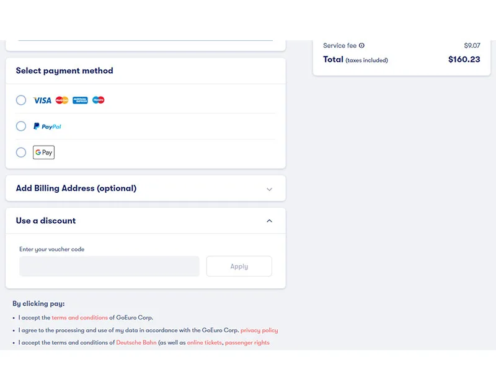Select the credit card payment radio button

(x=21, y=100)
